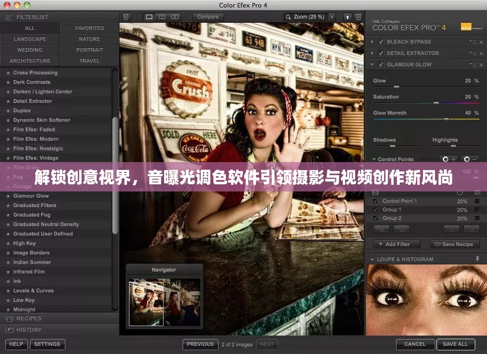This screenshot has height=354, width=487.
Task: Favorite the High Key filter star
Action: point(8,244)
